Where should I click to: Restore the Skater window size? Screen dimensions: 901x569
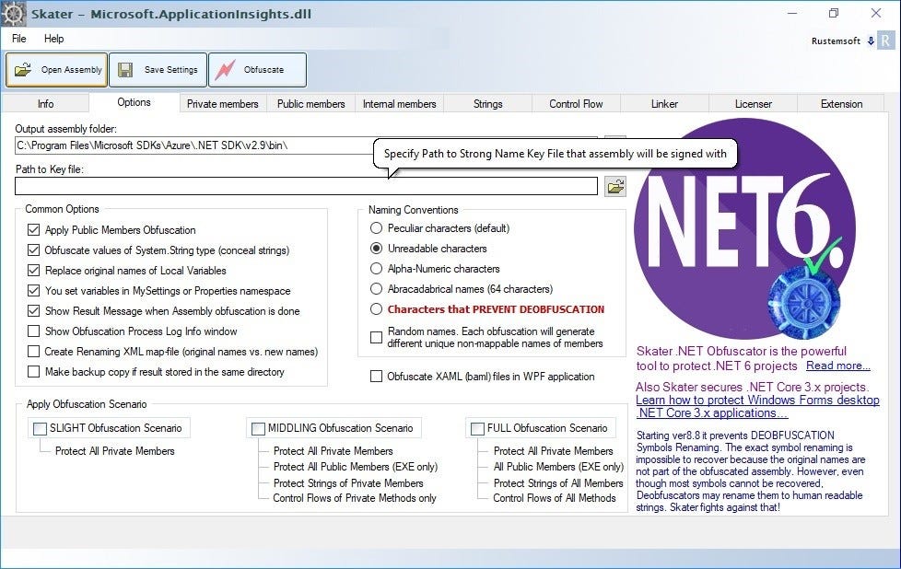(x=834, y=13)
